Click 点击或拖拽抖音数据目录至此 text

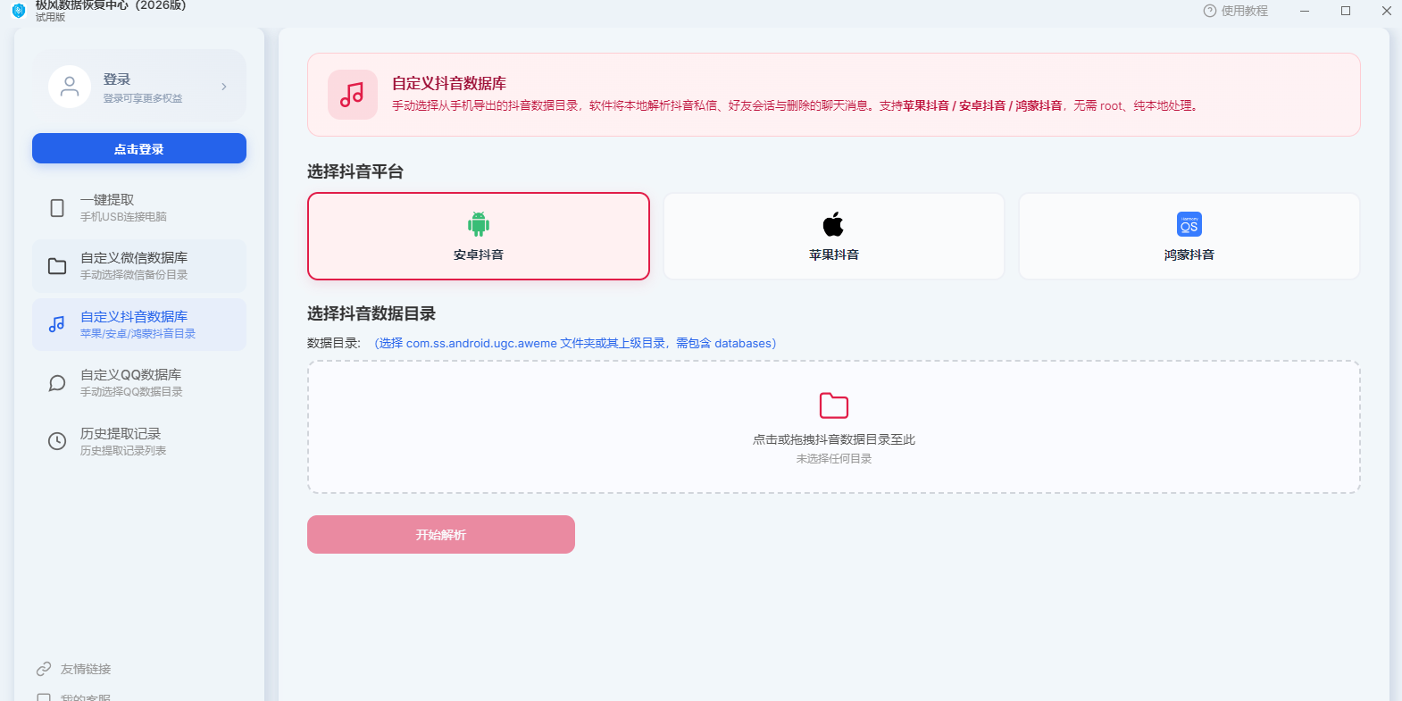[834, 439]
